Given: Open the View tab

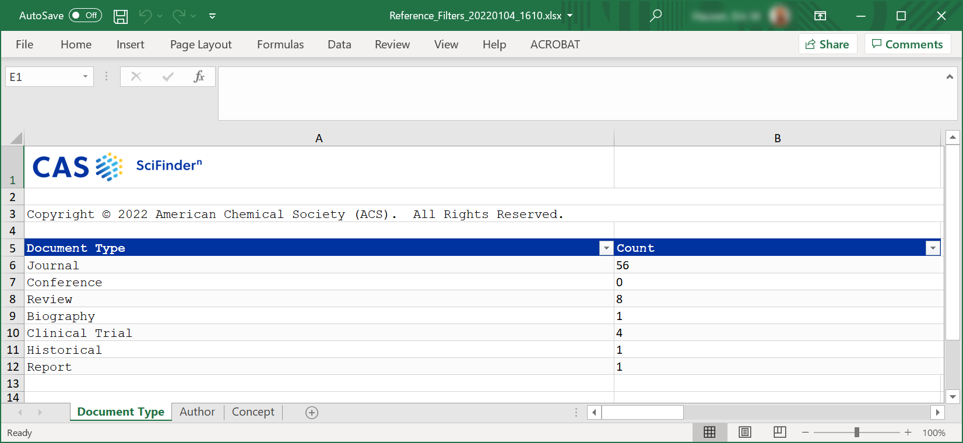Looking at the screenshot, I should (446, 44).
